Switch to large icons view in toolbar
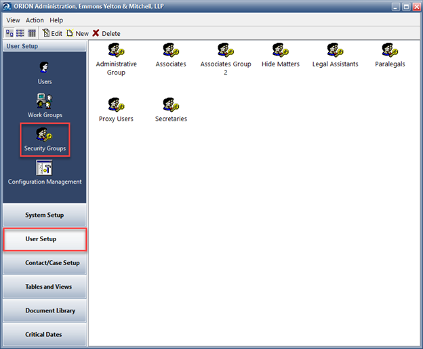Viewport: 423px width, 349px height. (9, 33)
